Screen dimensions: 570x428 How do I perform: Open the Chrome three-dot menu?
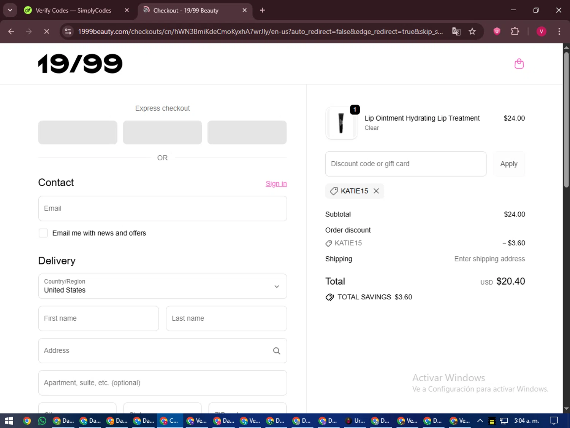point(559,32)
